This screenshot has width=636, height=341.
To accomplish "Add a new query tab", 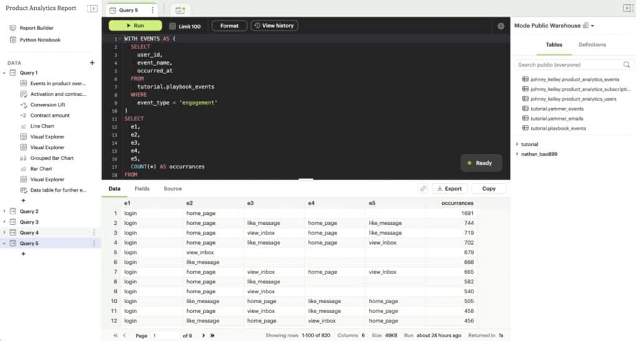I will (180, 10).
